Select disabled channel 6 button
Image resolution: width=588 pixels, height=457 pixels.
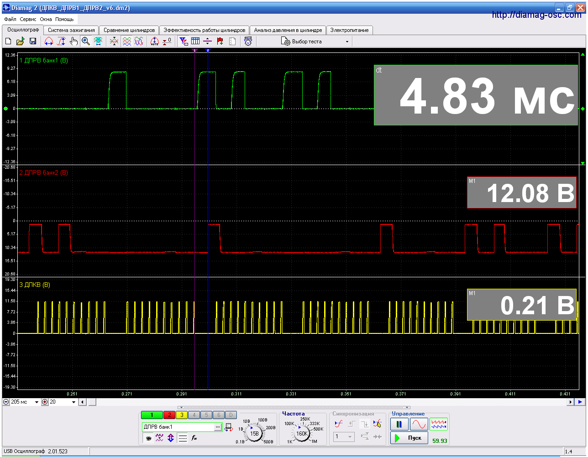tap(219, 415)
